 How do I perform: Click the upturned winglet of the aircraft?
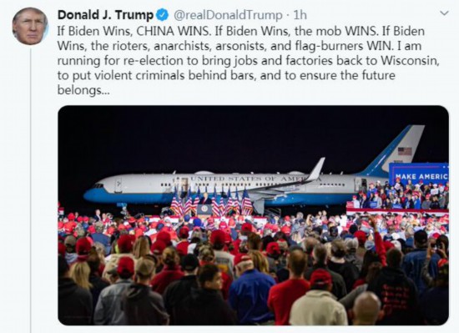pos(316,169)
